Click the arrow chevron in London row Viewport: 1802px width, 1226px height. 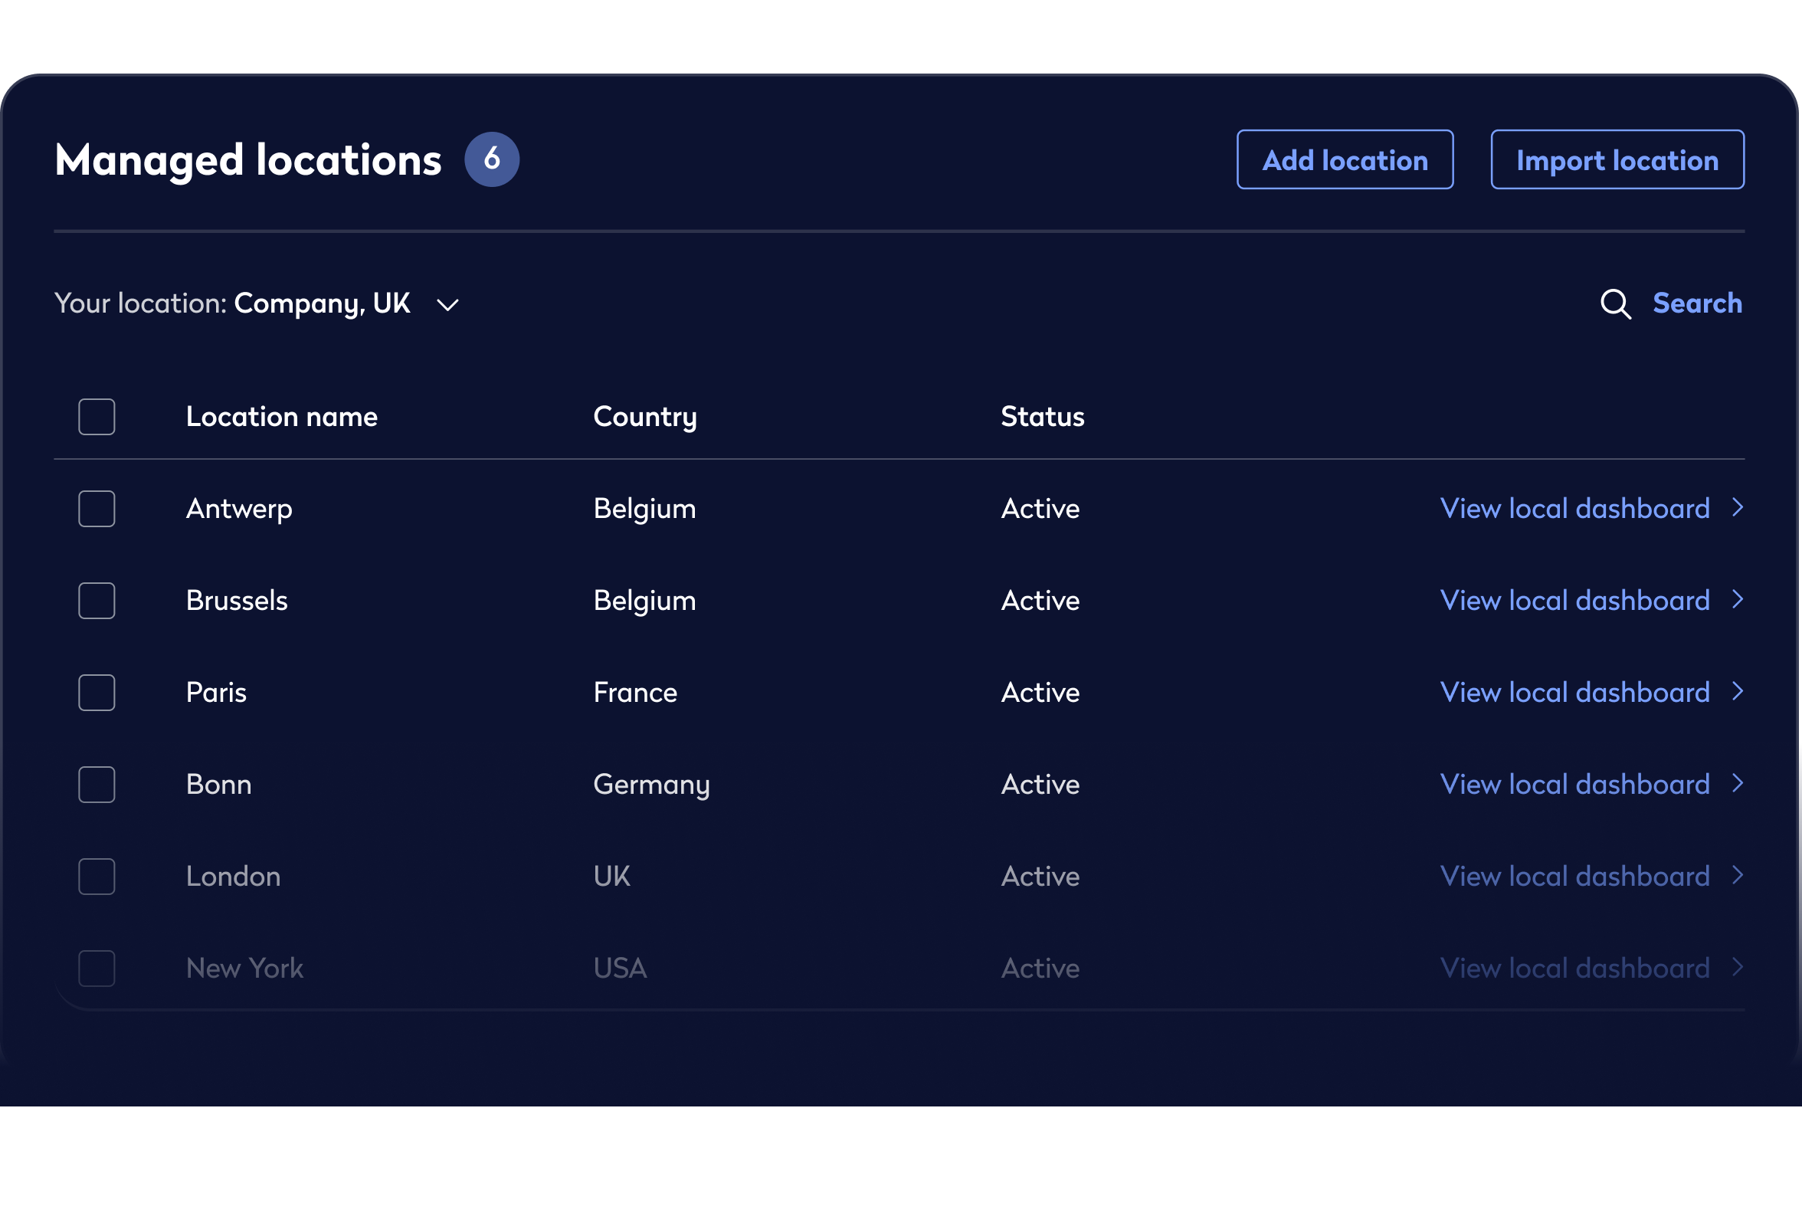[x=1739, y=877]
